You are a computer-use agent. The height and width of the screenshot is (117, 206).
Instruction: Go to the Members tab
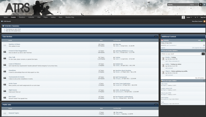tap(22, 17)
